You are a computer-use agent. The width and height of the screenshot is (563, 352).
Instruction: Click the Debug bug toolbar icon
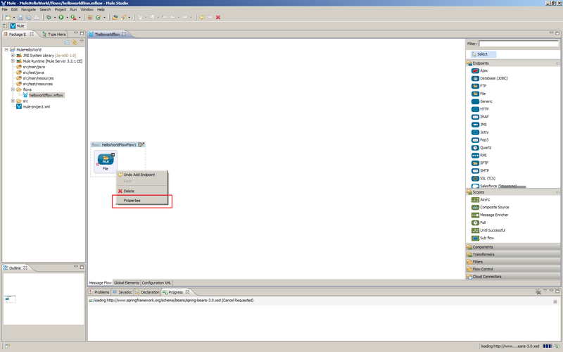[49, 17]
